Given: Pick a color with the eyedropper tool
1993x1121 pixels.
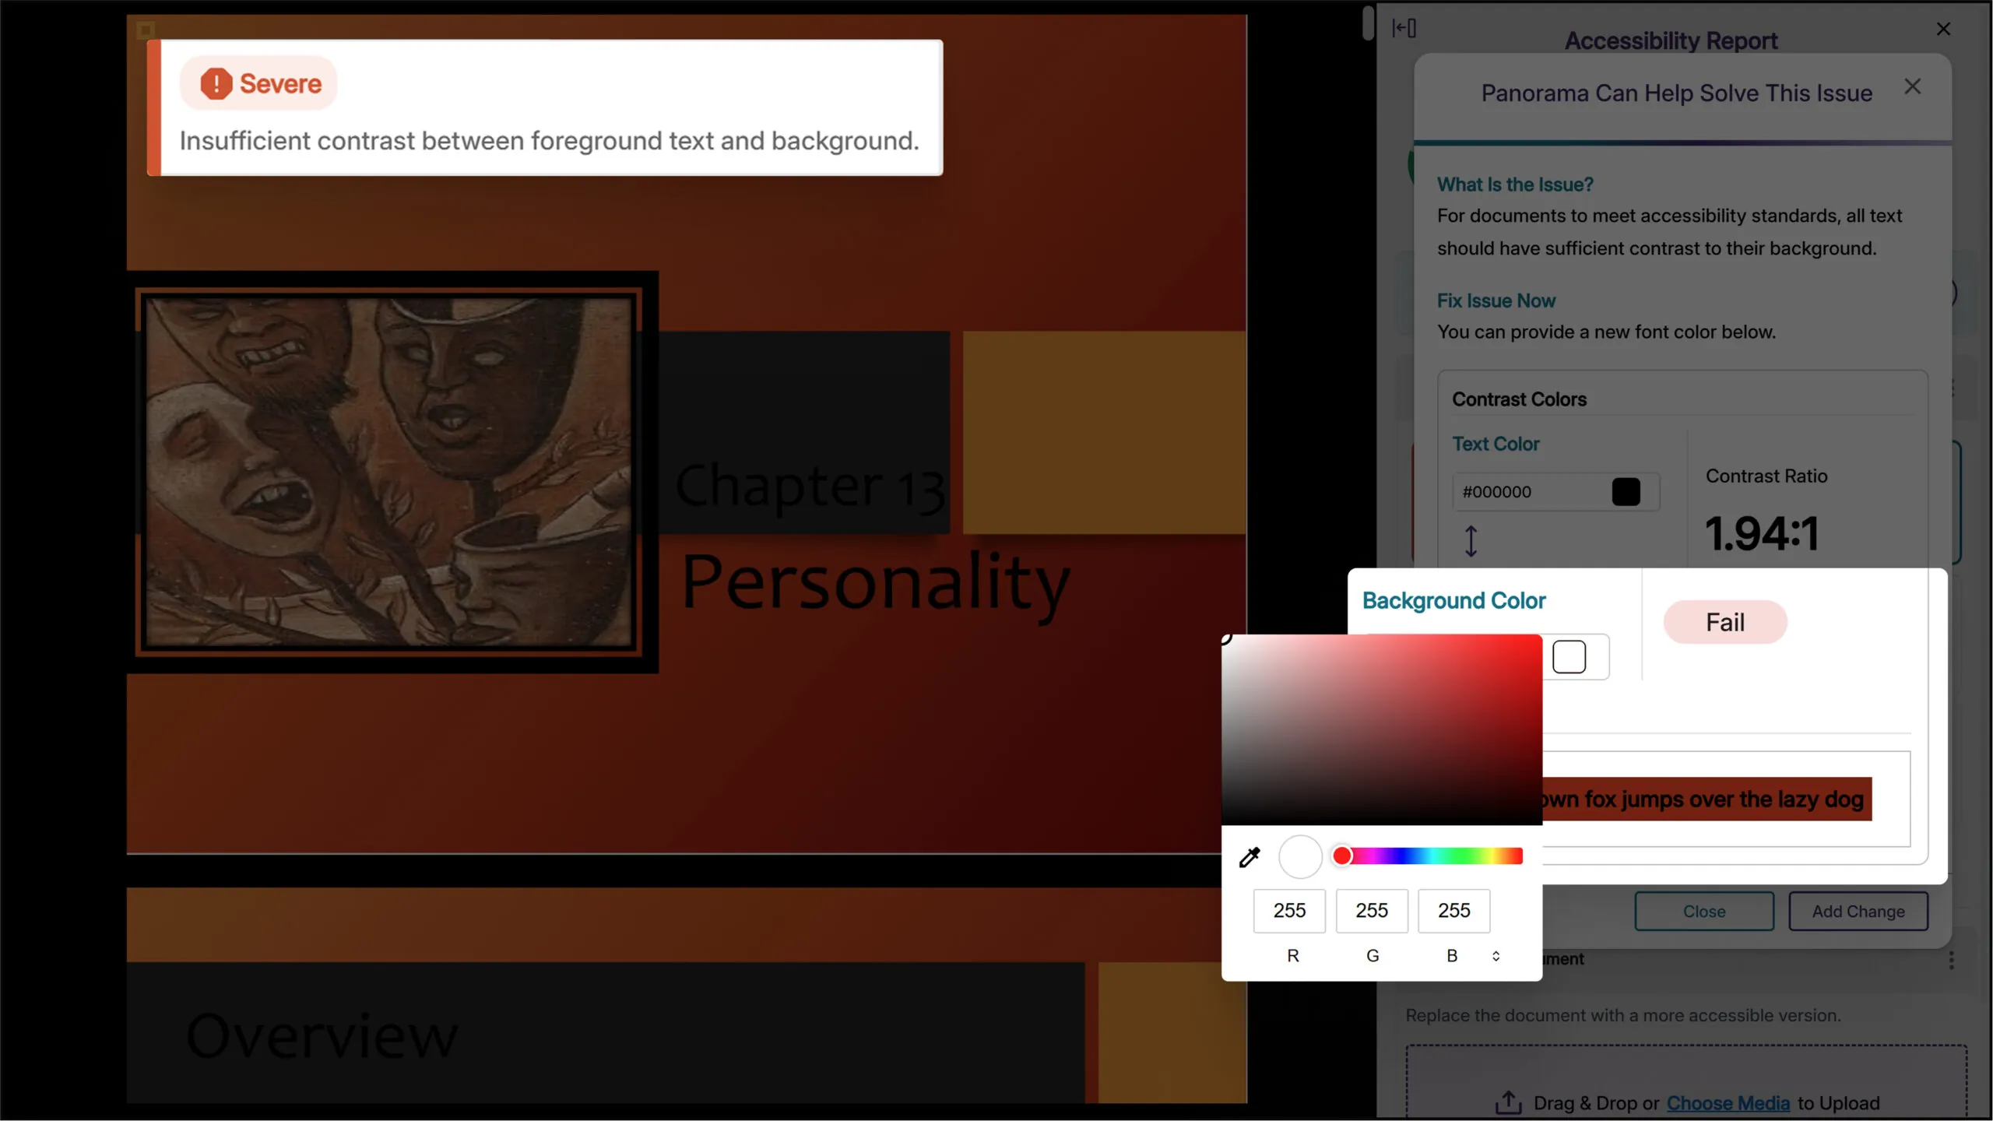Looking at the screenshot, I should tap(1250, 857).
